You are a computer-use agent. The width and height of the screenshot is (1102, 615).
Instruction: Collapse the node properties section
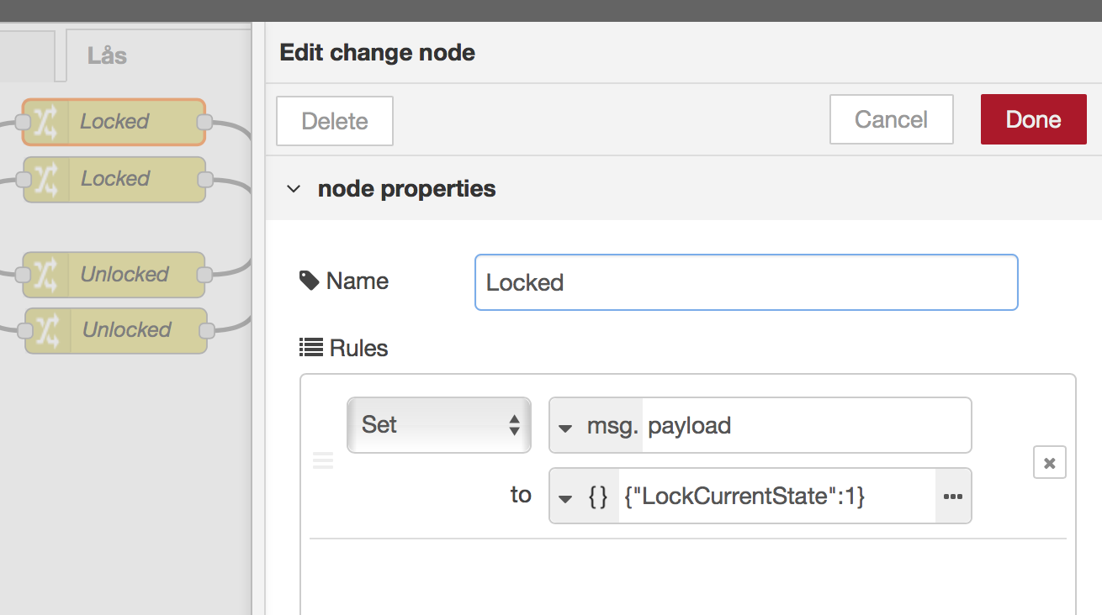click(x=294, y=189)
